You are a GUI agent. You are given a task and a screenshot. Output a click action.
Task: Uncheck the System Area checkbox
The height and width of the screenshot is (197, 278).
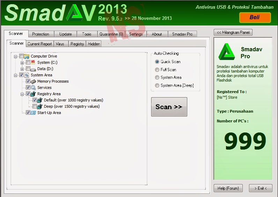click(21, 75)
